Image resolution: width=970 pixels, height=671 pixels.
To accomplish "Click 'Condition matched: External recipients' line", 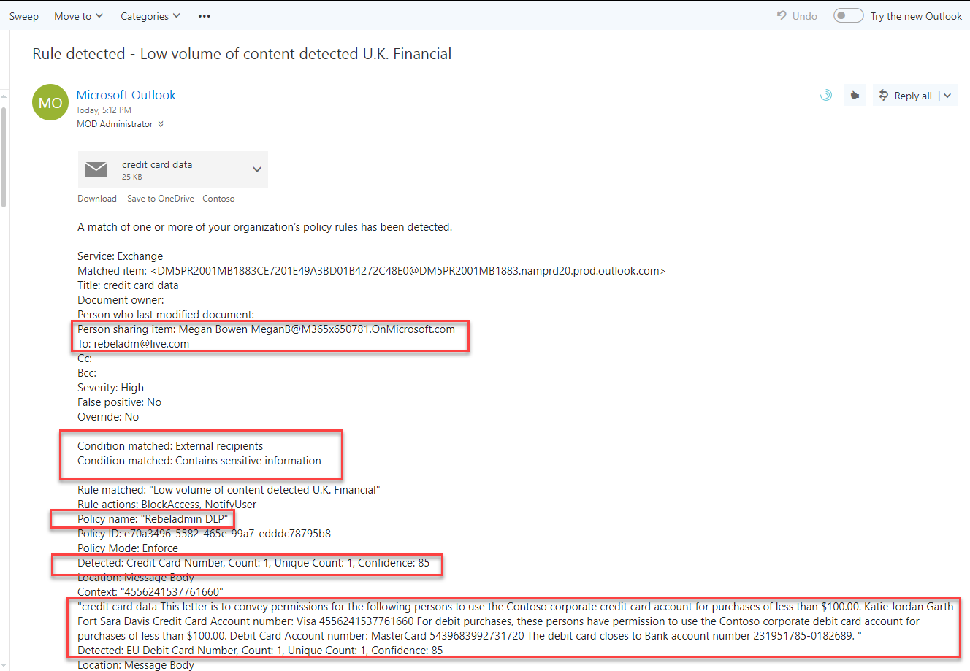I will pyautogui.click(x=170, y=446).
